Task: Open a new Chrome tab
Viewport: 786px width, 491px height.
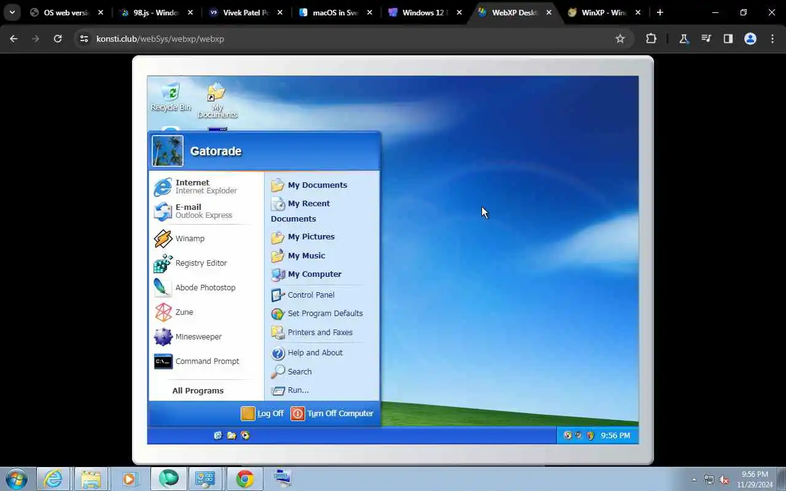Action: tap(660, 12)
